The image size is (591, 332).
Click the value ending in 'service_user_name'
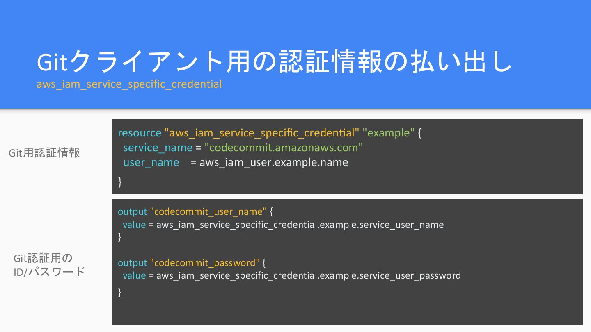pos(300,225)
